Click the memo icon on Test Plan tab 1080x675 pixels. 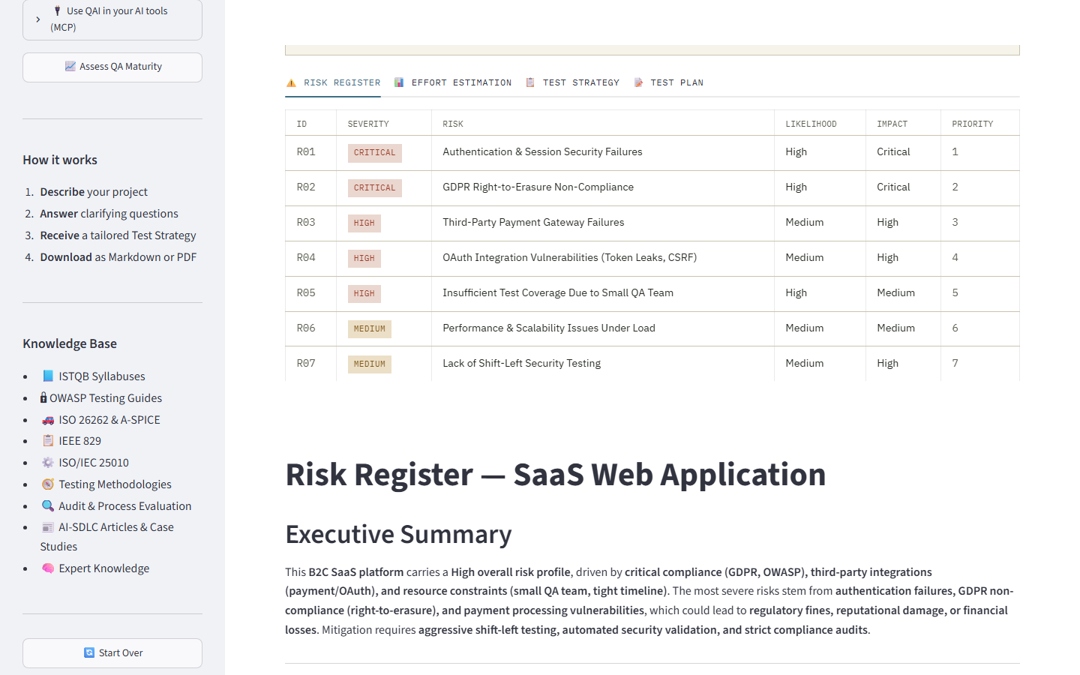click(638, 82)
